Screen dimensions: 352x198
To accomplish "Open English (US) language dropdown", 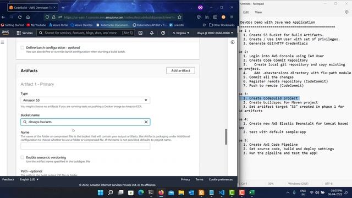I will pos(29,179).
